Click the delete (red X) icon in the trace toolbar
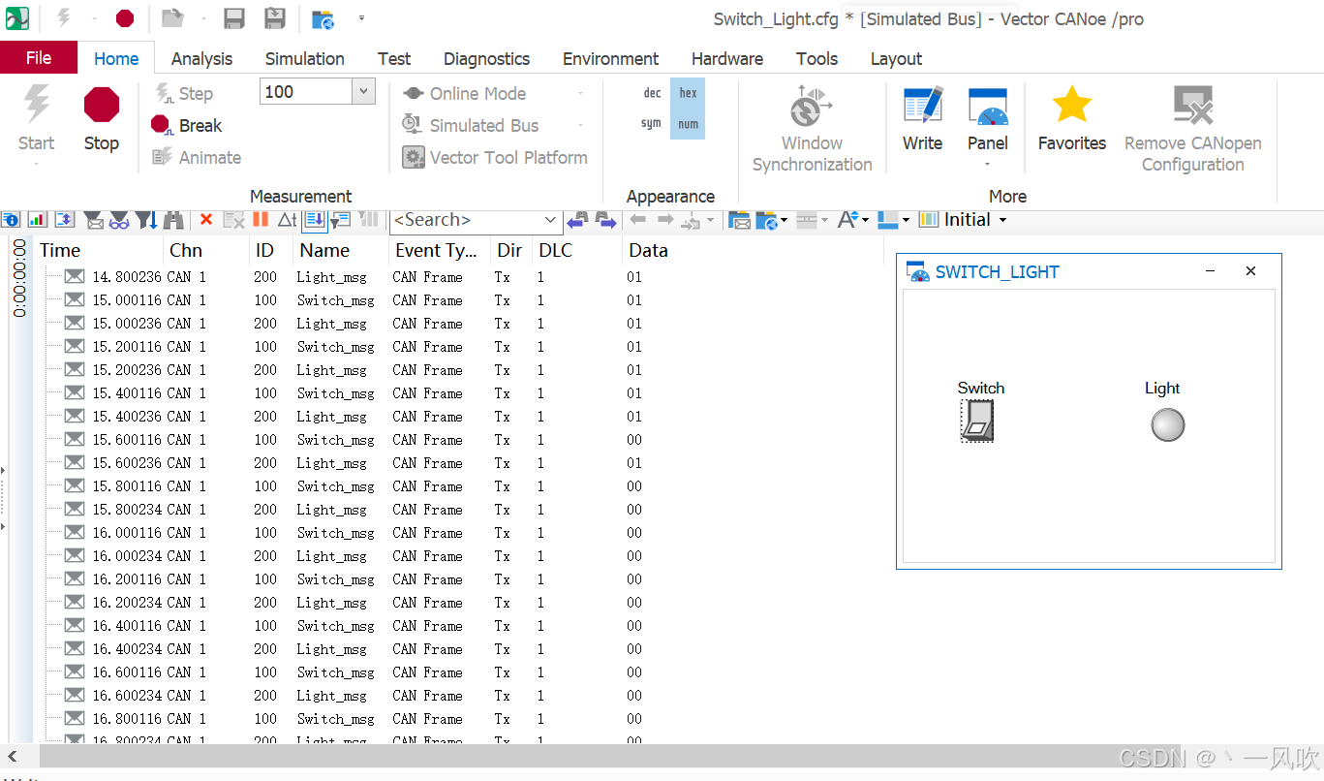The height and width of the screenshot is (781, 1324). pyautogui.click(x=205, y=220)
